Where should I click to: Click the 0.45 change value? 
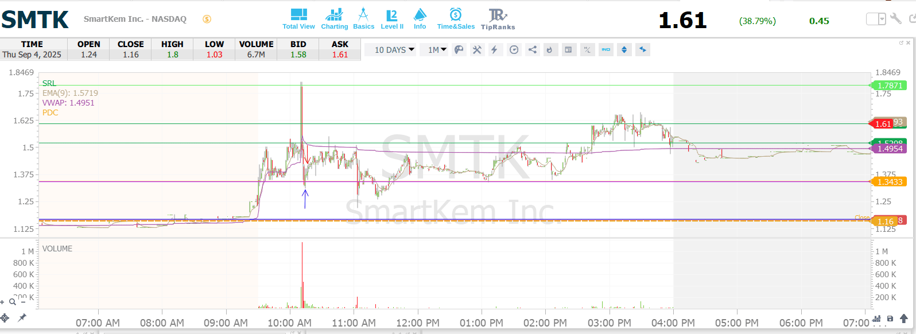click(x=819, y=21)
